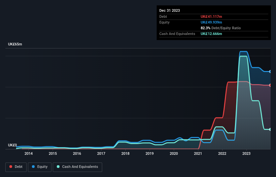Select the UK£41.117m debt value
The width and height of the screenshot is (276, 177).
pos(211,16)
